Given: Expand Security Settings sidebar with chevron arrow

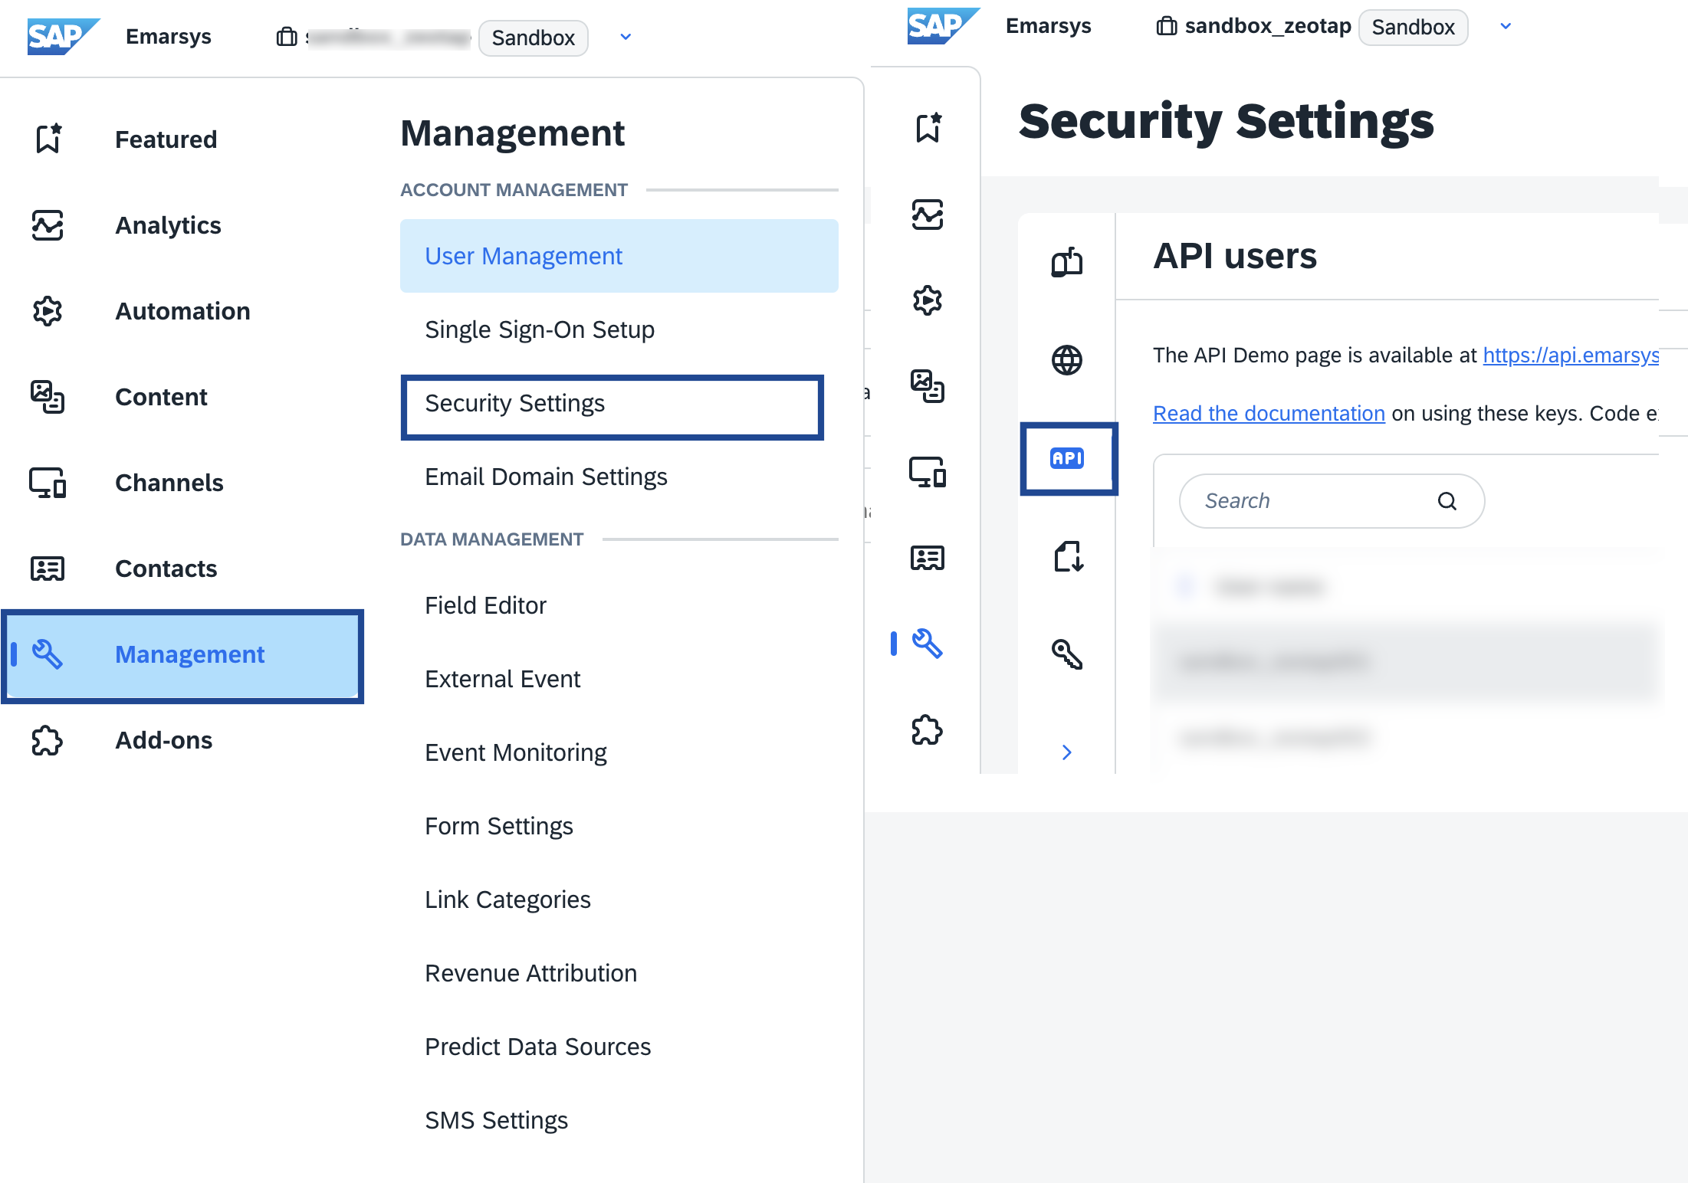Looking at the screenshot, I should point(1067,752).
